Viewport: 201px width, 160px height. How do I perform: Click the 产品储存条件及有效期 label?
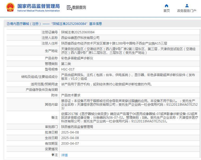tap(42, 90)
